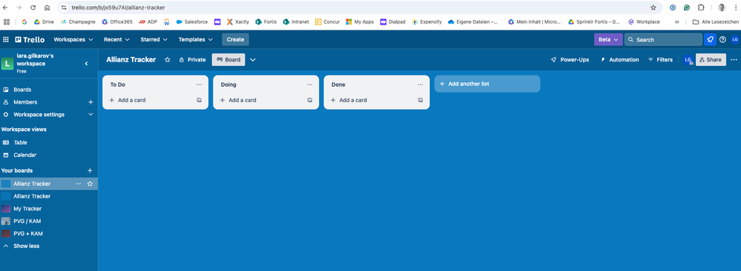Screen dimensions: 741x271
Task: Open the Automation menu
Action: pos(619,60)
